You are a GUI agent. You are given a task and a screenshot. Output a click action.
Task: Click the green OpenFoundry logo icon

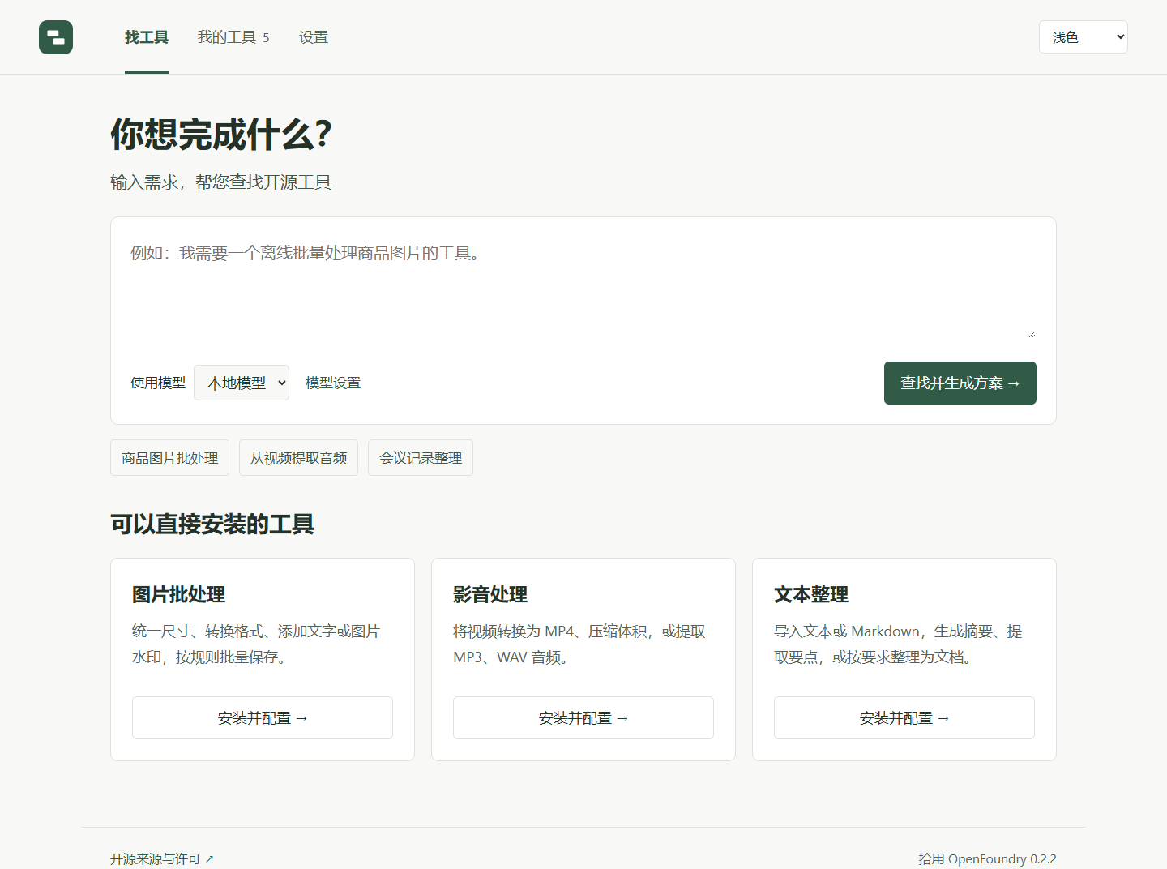click(56, 37)
